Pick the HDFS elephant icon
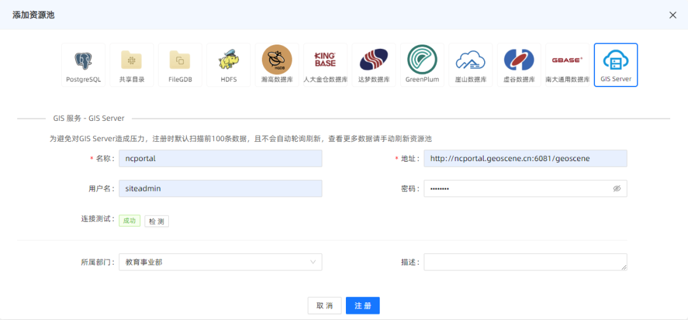 coord(229,65)
